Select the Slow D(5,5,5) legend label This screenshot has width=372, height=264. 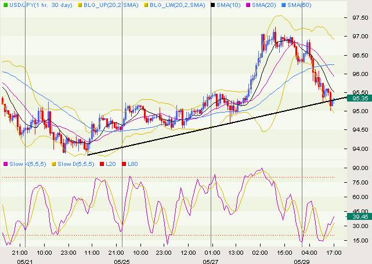[76, 164]
